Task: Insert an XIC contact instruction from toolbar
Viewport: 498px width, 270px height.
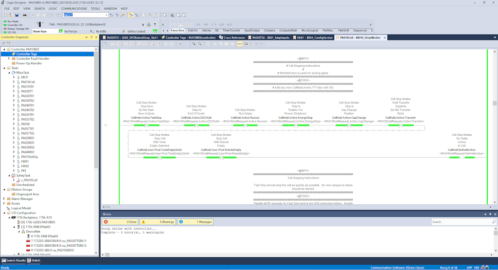Action: click(196, 24)
